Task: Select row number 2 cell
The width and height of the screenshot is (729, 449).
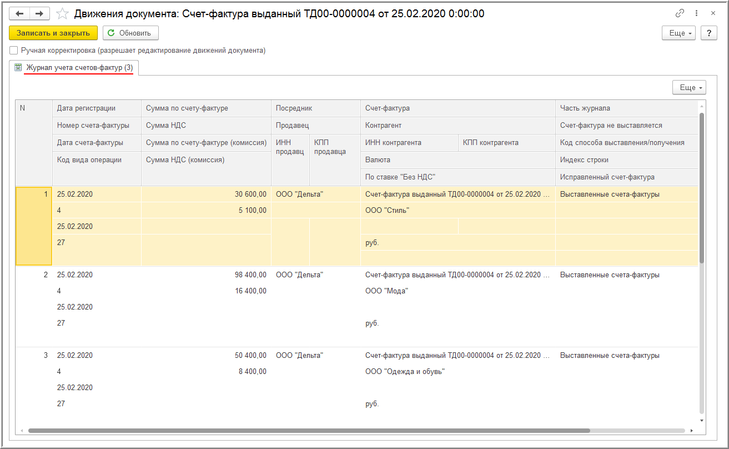Action: click(x=34, y=307)
